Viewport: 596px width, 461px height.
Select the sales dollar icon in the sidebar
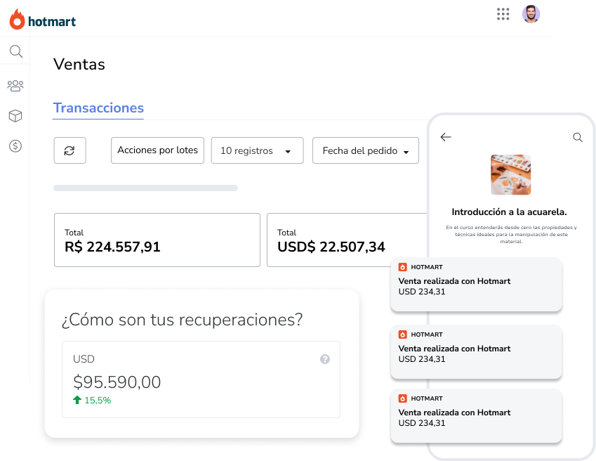[15, 145]
